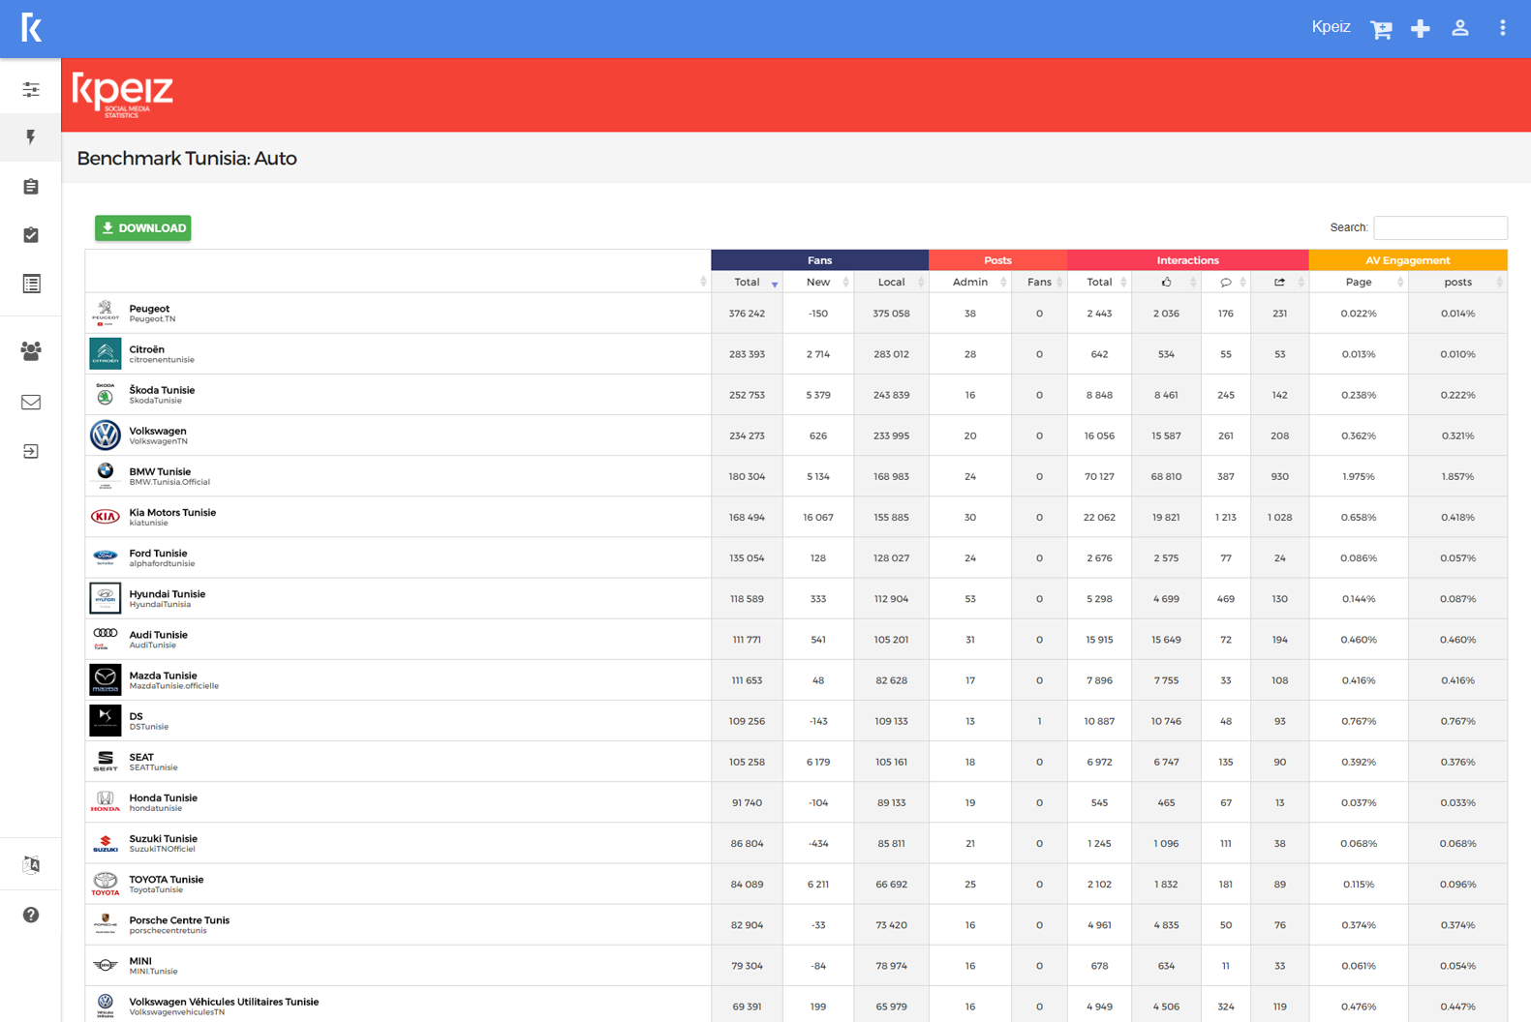Screen dimensions: 1531x1022
Task: Sort by AV Engagement Page column
Action: (x=1359, y=283)
